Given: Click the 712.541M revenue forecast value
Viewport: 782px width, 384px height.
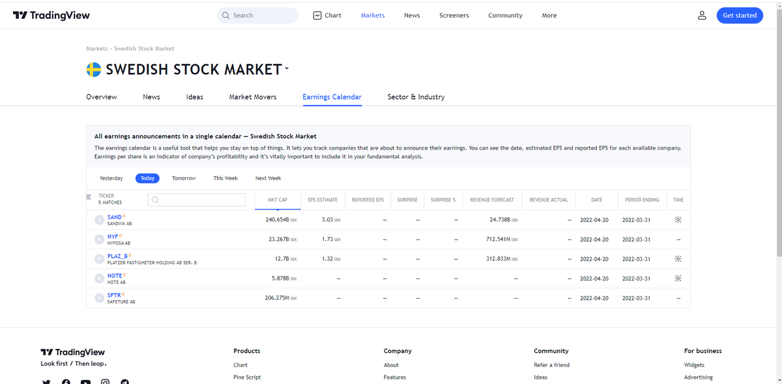Looking at the screenshot, I should tap(502, 240).
